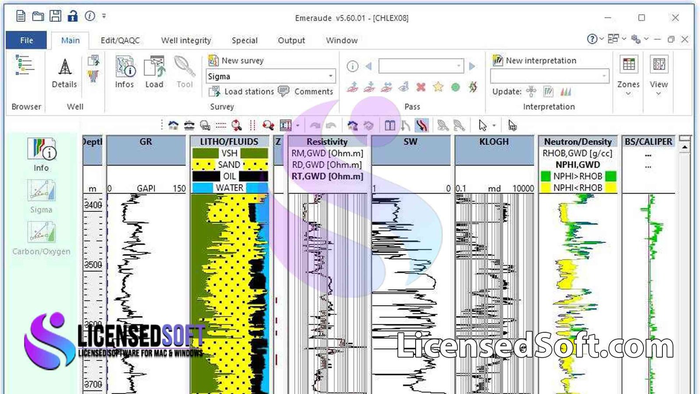
Task: Switch to the Edit/QAQC tab
Action: [x=120, y=40]
